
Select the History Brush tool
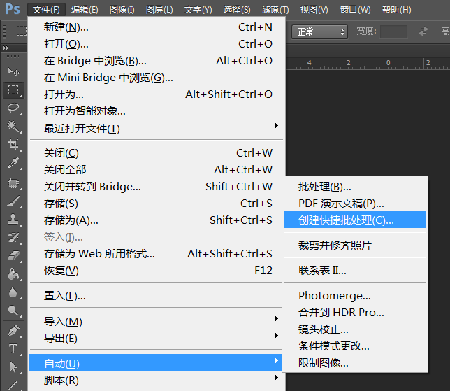tap(13, 238)
